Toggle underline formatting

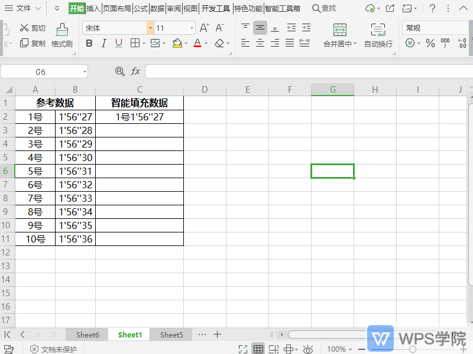point(119,43)
